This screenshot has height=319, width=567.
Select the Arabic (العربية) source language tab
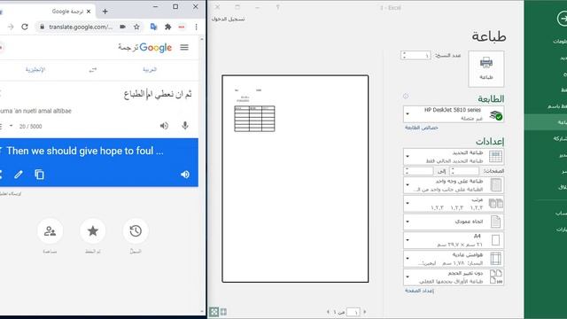coord(150,69)
